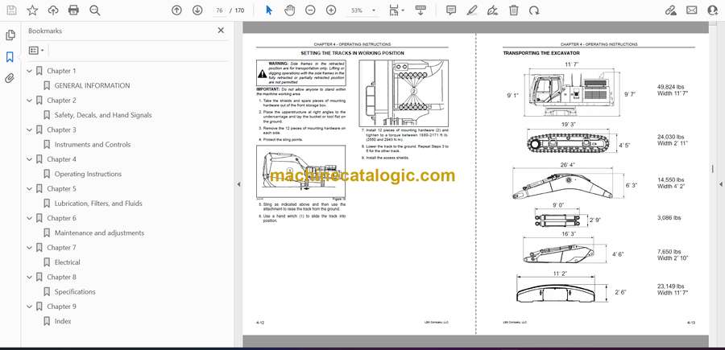Go to next page arrow
This screenshot has height=350, width=725.
pyautogui.click(x=197, y=10)
